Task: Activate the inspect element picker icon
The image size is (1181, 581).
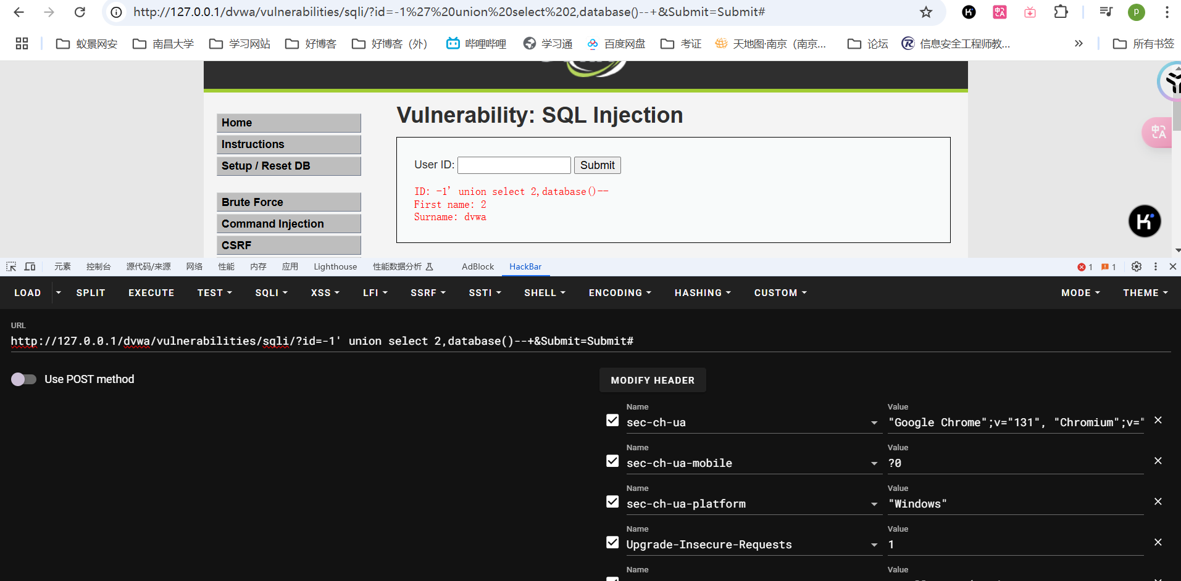Action: (x=11, y=266)
